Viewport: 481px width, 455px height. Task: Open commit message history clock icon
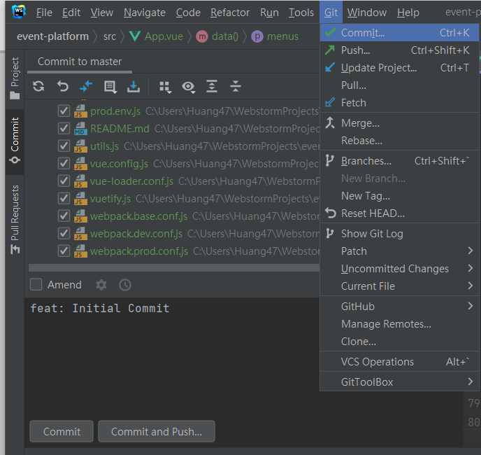(x=125, y=285)
